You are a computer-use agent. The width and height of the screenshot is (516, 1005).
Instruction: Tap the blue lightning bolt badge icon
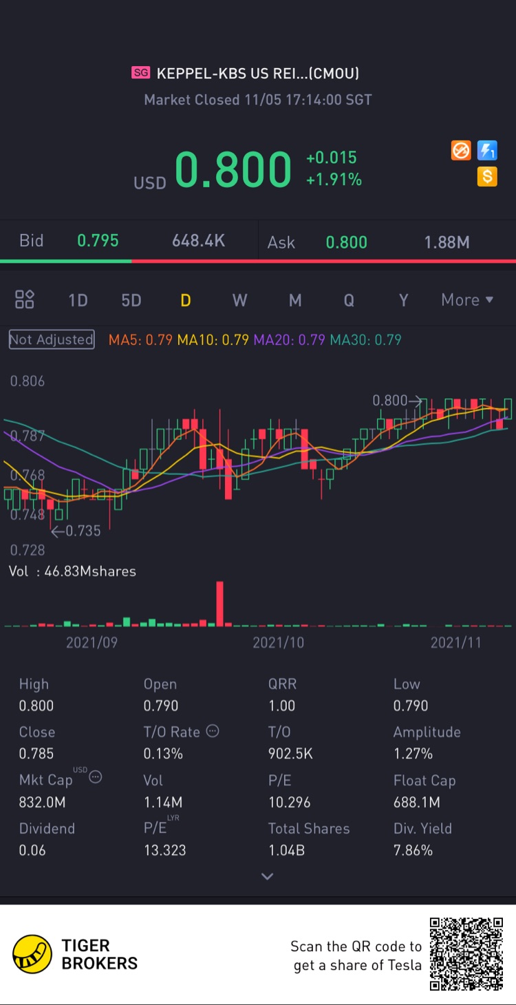coord(487,150)
